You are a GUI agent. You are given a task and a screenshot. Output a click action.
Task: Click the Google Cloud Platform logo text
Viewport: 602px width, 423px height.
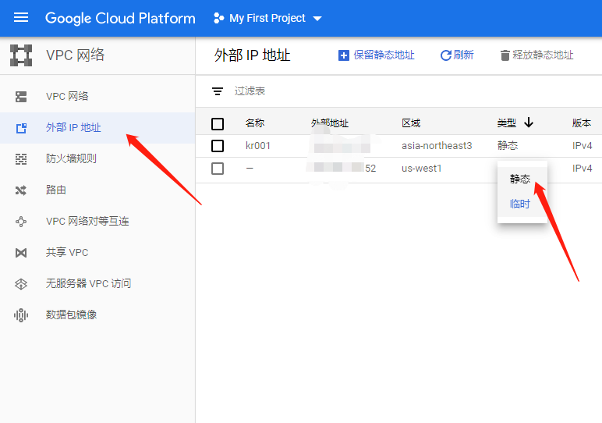tap(120, 18)
